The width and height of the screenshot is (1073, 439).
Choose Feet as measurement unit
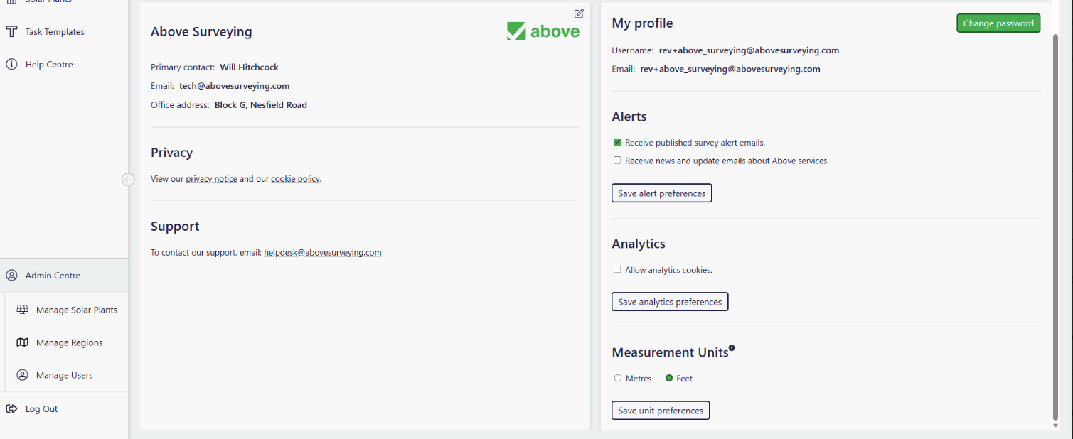pyautogui.click(x=669, y=379)
